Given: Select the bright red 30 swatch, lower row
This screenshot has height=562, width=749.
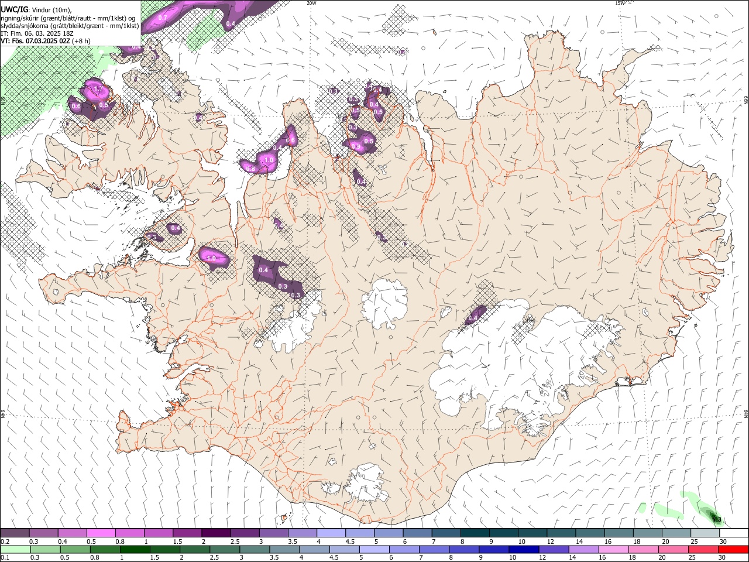Looking at the screenshot, I should [733, 549].
